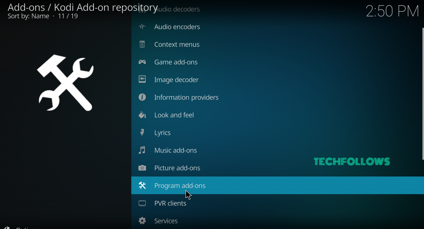Click the Look and feel paint bucket icon
The height and width of the screenshot is (229, 424).
pos(142,115)
